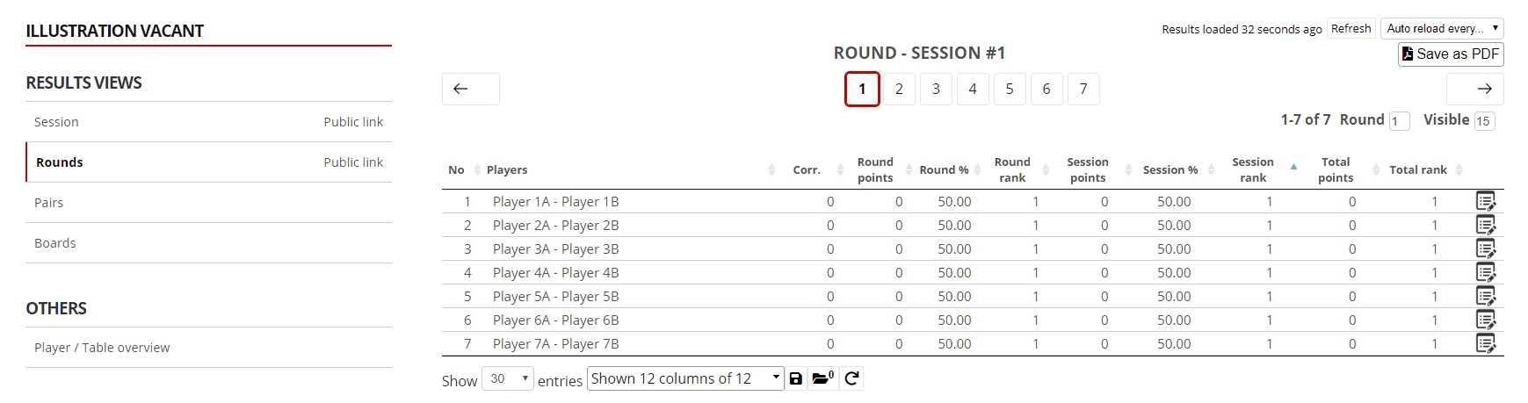The width and height of the screenshot is (1528, 403).
Task: Switch to round 3 page
Action: click(936, 89)
